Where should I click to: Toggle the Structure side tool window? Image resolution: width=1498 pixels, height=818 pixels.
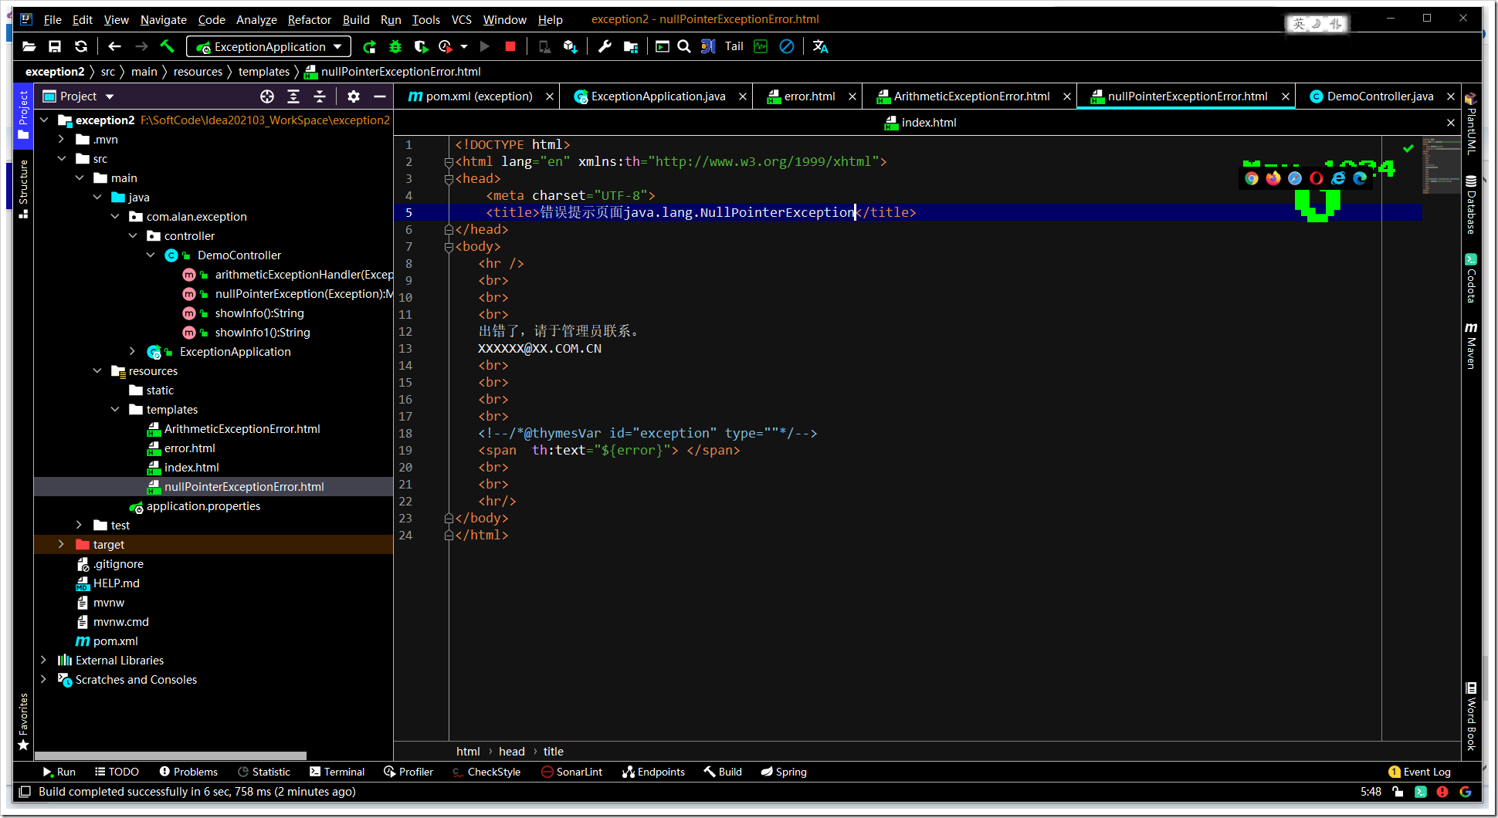coord(23,188)
